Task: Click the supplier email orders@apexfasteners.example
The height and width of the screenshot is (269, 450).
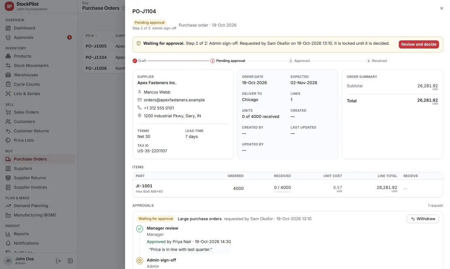Action: point(174,100)
